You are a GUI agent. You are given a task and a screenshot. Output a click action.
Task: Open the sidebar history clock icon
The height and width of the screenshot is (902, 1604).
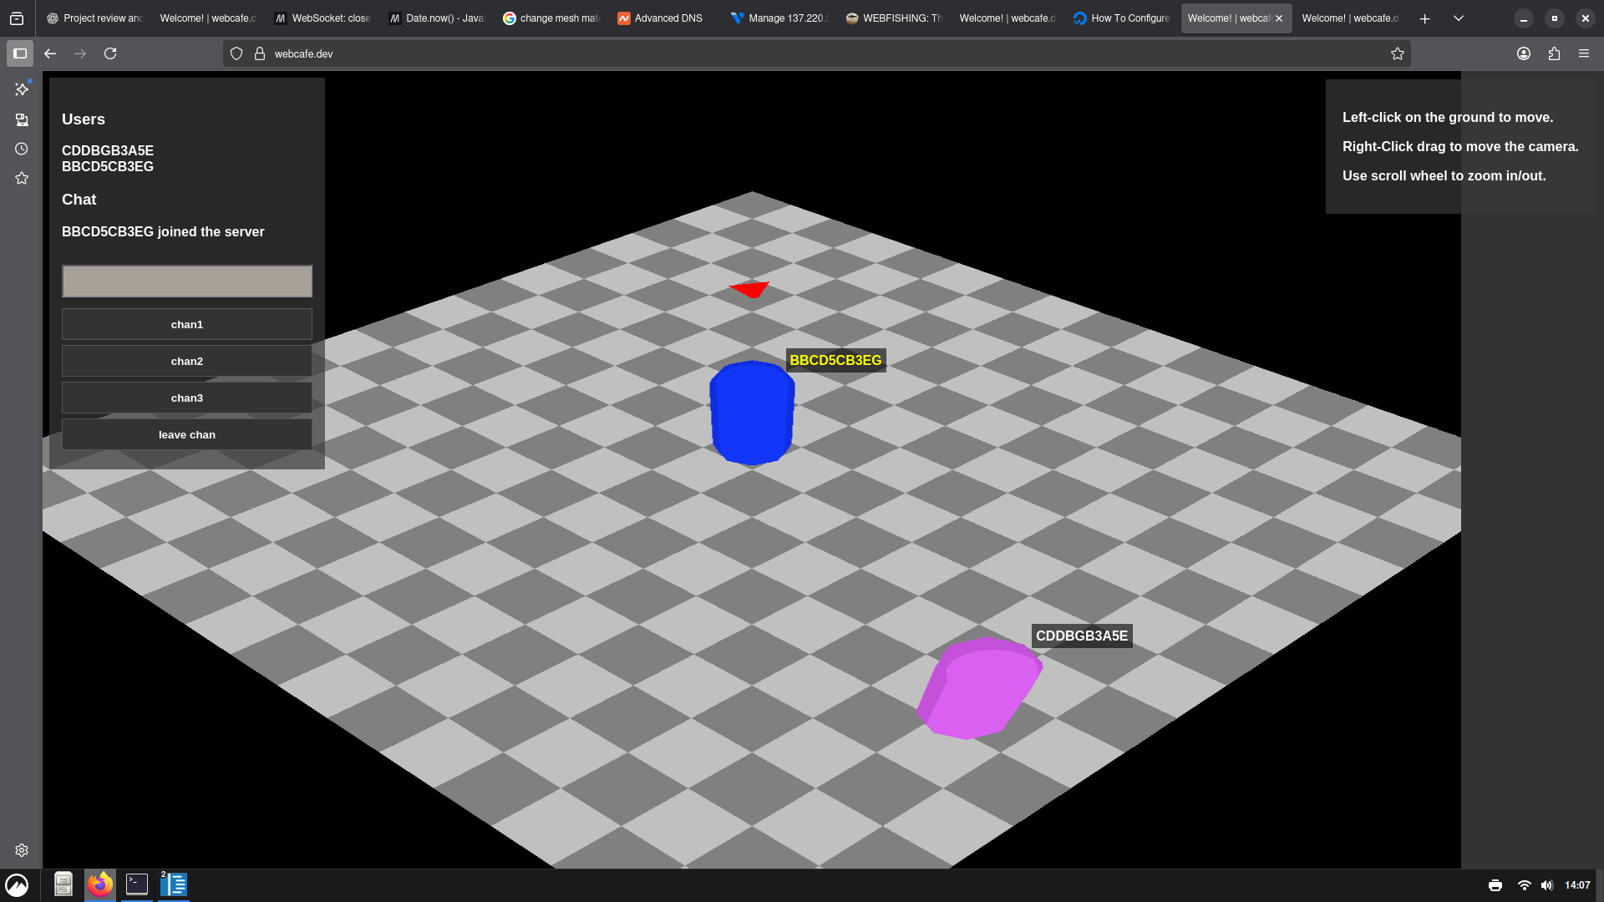click(x=22, y=149)
